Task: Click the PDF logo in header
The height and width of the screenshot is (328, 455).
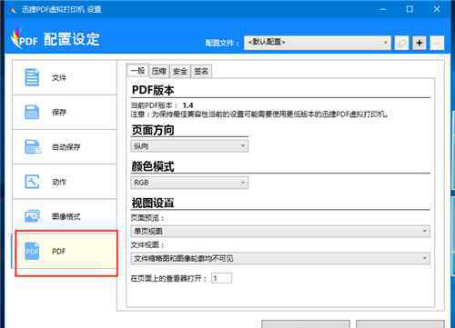Action: 24,39
